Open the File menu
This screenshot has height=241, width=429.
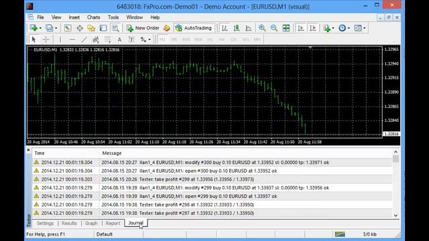[x=40, y=17]
